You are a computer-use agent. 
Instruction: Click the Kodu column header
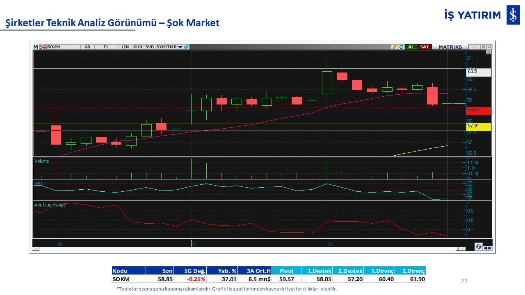(x=129, y=270)
